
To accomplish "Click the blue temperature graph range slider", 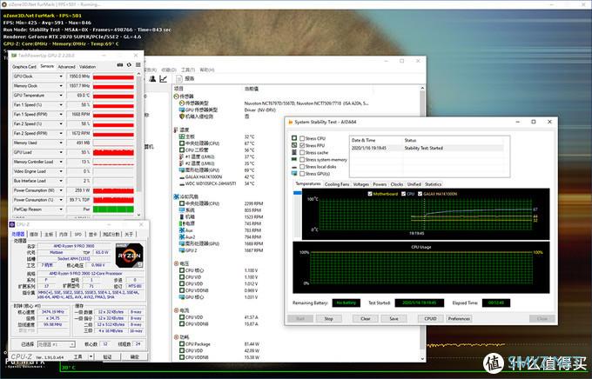I will 298,193.
